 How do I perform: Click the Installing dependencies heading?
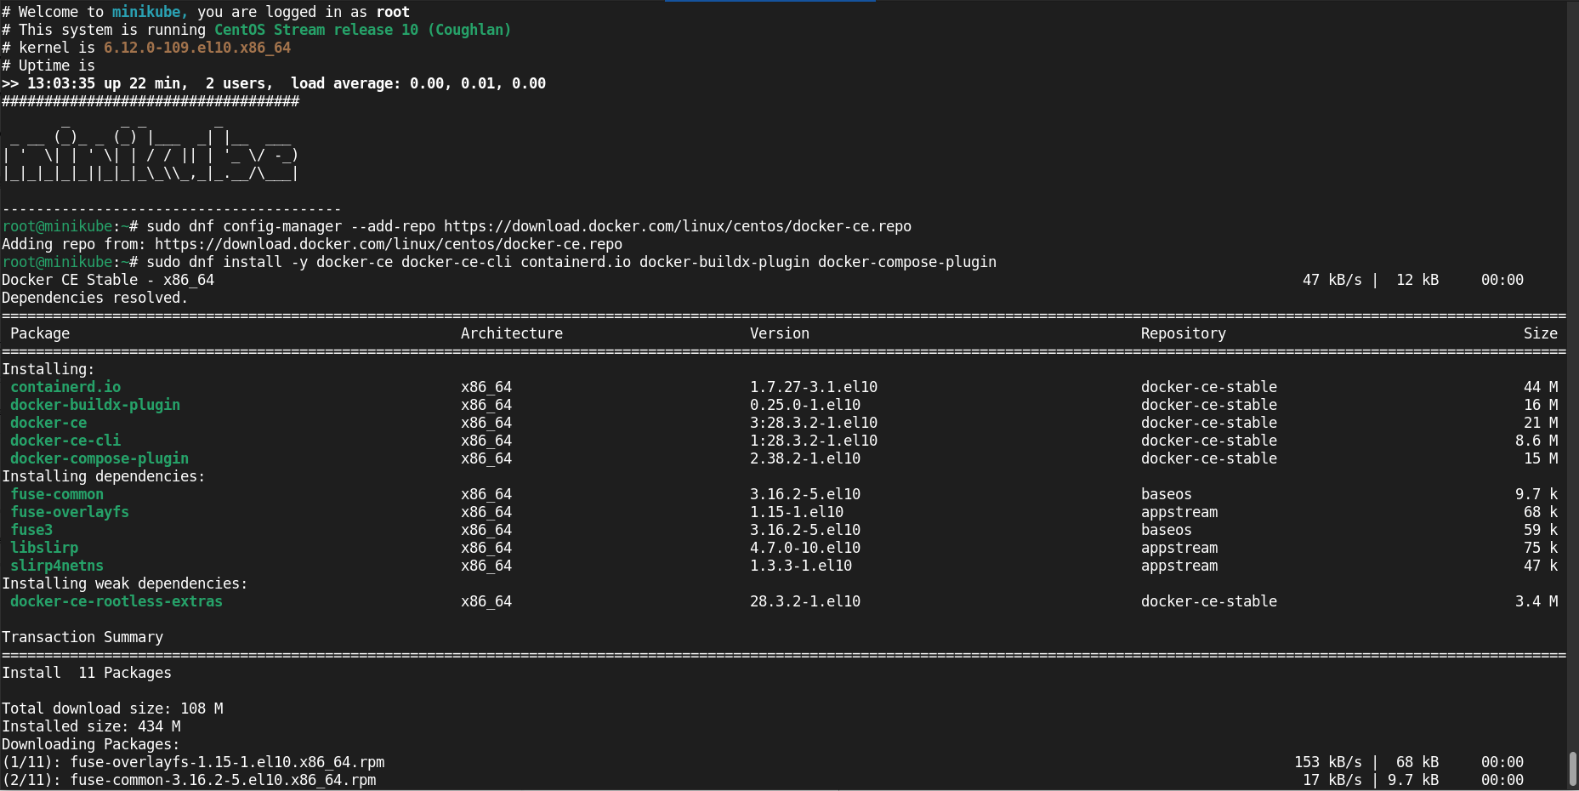(104, 476)
